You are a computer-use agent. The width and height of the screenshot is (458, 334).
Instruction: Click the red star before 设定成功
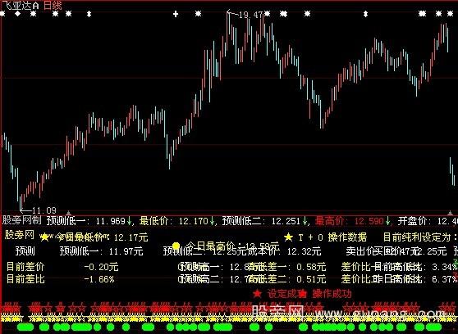click(257, 294)
